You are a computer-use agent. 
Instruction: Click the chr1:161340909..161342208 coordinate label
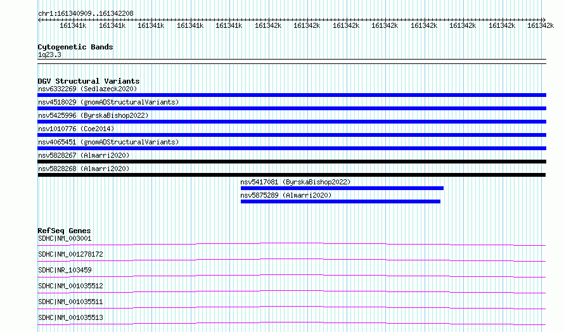[86, 13]
